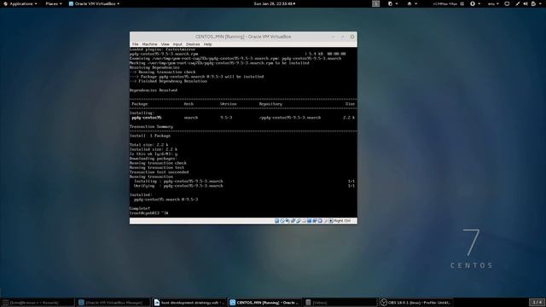Click the display settings icon in VM status bar
Image resolution: width=546 pixels, height=307 pixels.
(309, 221)
